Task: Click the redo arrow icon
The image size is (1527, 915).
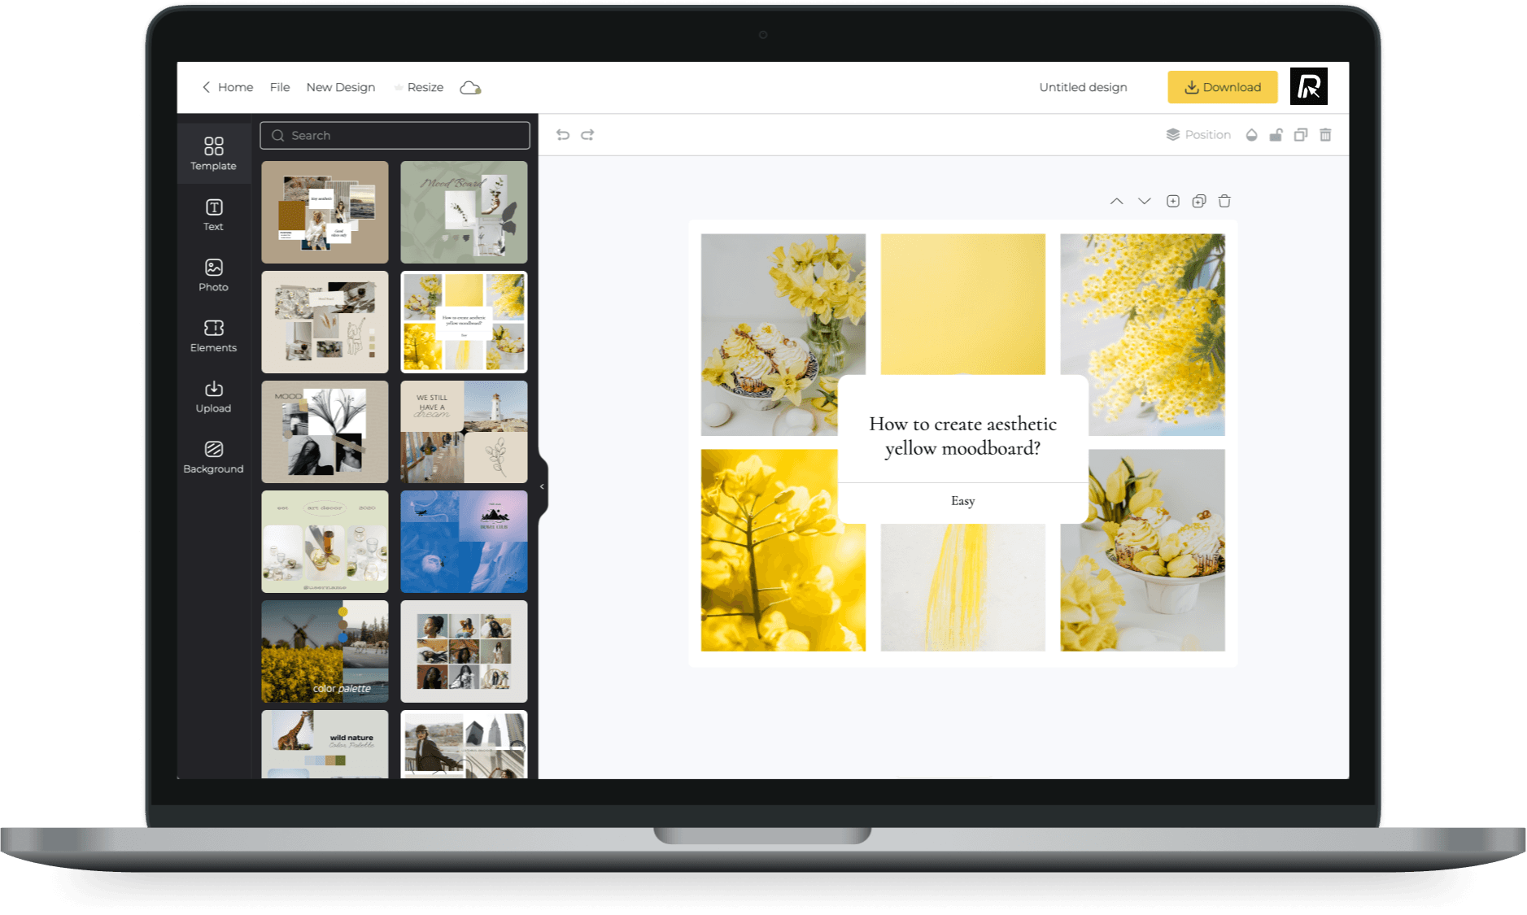Action: point(587,134)
